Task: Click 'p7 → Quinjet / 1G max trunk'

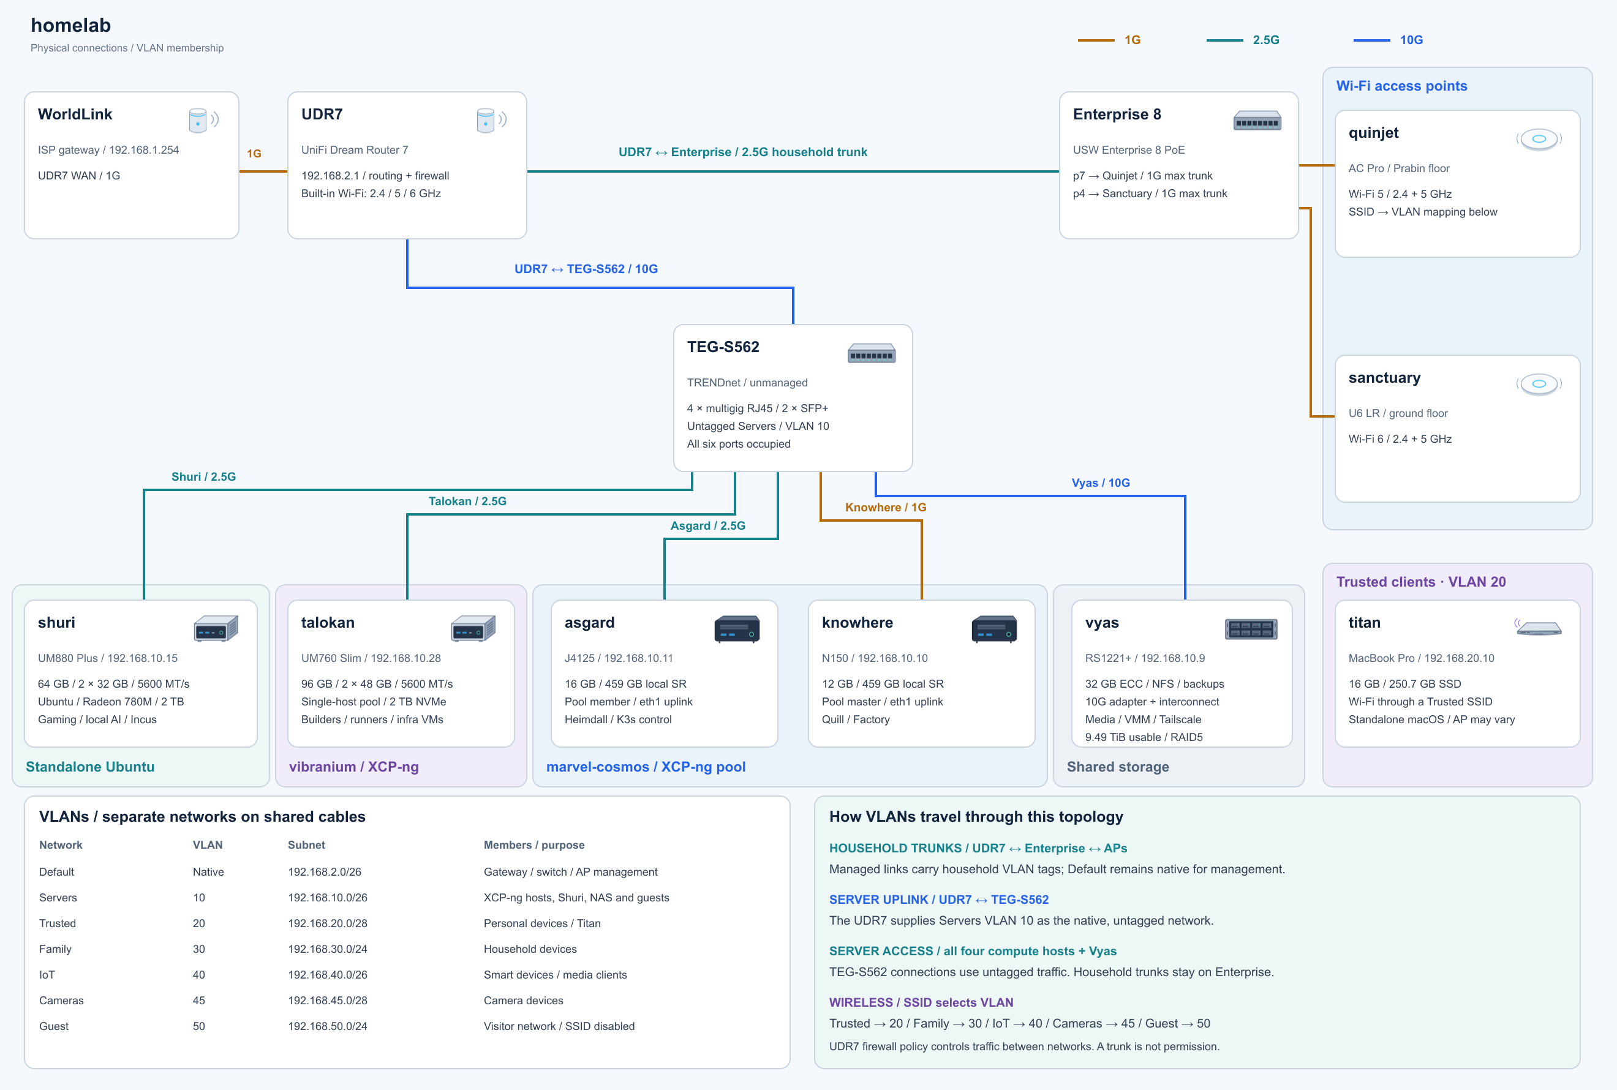Action: click(1142, 175)
